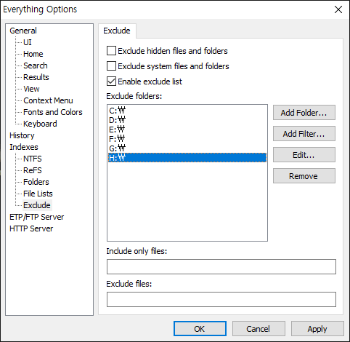Select History in the tree
The image size is (350, 342).
22,135
